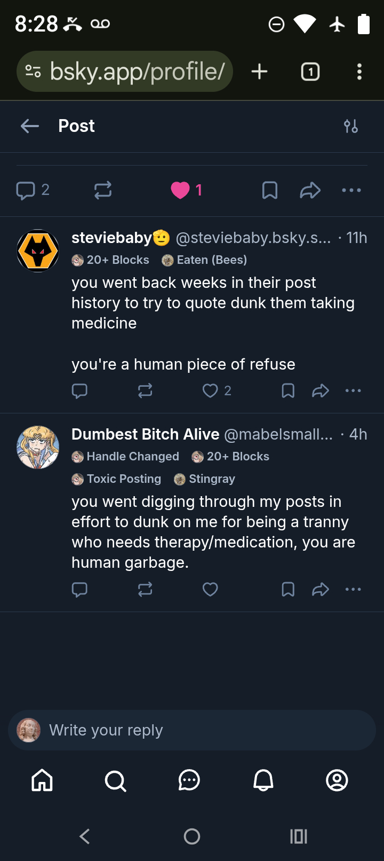This screenshot has width=384, height=861.
Task: Share the main post
Action: pyautogui.click(x=310, y=190)
